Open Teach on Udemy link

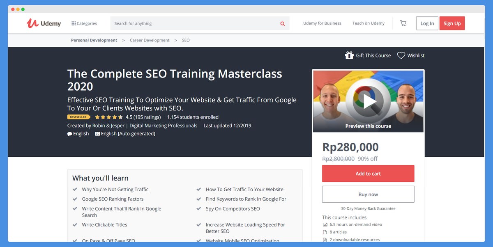369,23
